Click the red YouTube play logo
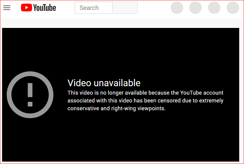The height and width of the screenshot is (164, 244). pyautogui.click(x=26, y=8)
